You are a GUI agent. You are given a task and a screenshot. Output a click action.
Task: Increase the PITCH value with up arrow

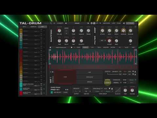click(135, 74)
